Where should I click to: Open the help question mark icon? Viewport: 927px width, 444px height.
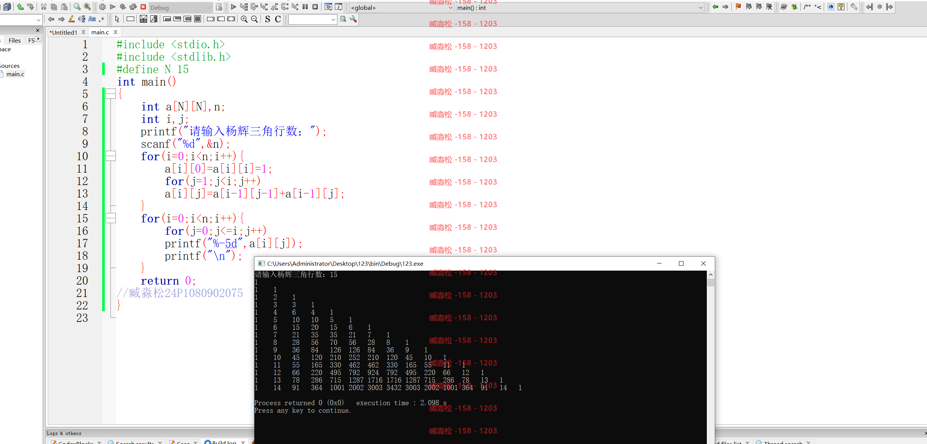841,7
